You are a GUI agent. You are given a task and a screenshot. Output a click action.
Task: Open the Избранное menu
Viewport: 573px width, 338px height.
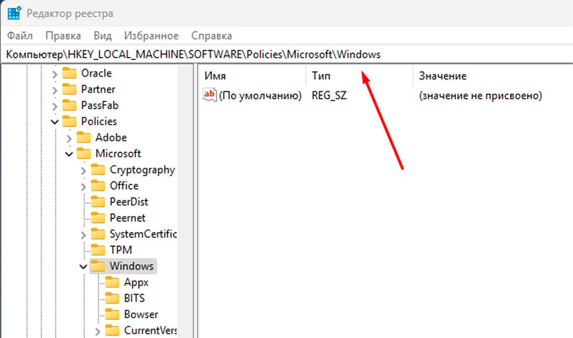point(151,36)
